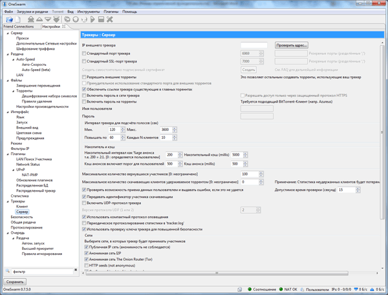Click the magnifier icon beside the filter box
388x295 pixels.
pos(7,271)
